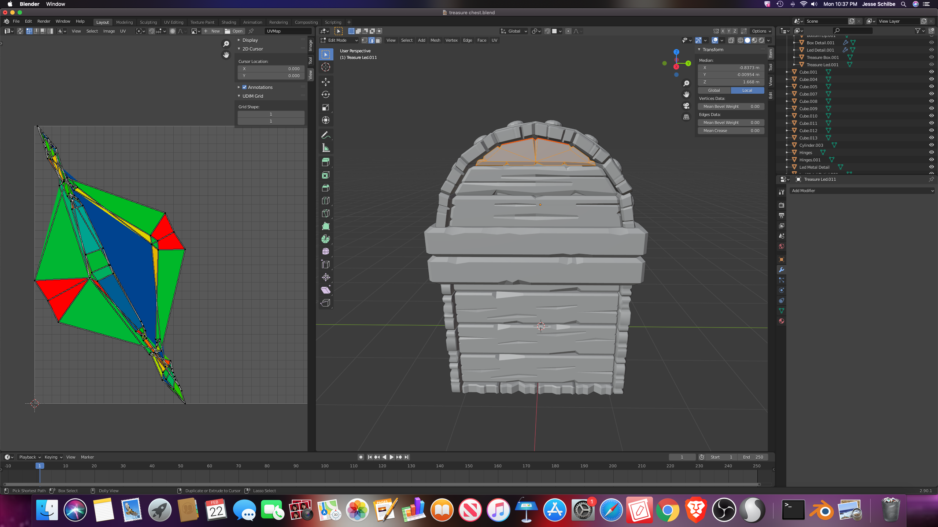938x527 pixels.
Task: Open the Add Modifier dropdown
Action: [x=861, y=191]
